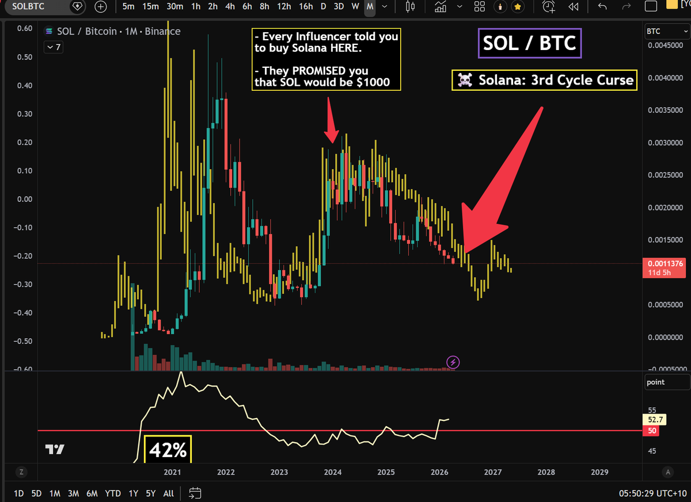Viewport: 691px width, 502px height.
Task: Open the Indicators panel icon
Action: click(441, 7)
